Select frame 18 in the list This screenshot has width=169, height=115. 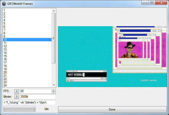click(27, 66)
